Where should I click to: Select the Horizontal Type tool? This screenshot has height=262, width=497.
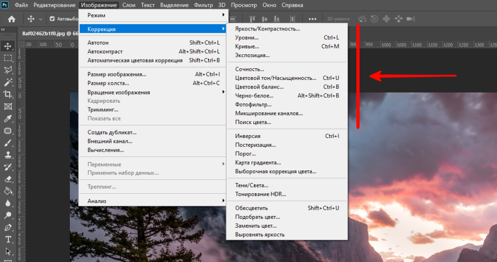(x=8, y=239)
